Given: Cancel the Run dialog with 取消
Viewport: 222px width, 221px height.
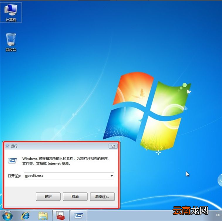Looking at the screenshot, I should pos(75,197).
